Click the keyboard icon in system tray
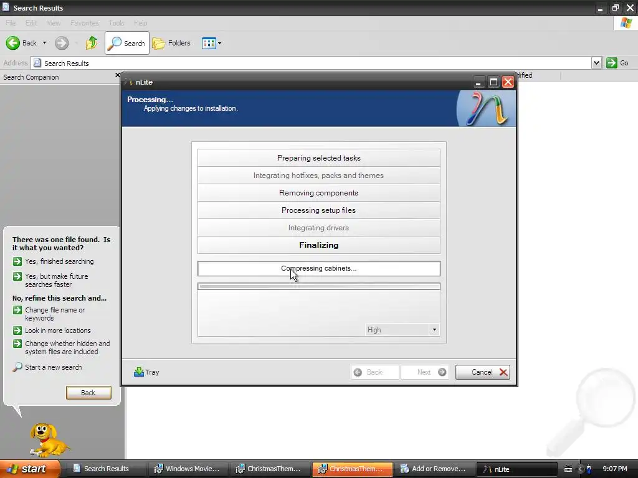638x478 pixels. pyautogui.click(x=568, y=469)
